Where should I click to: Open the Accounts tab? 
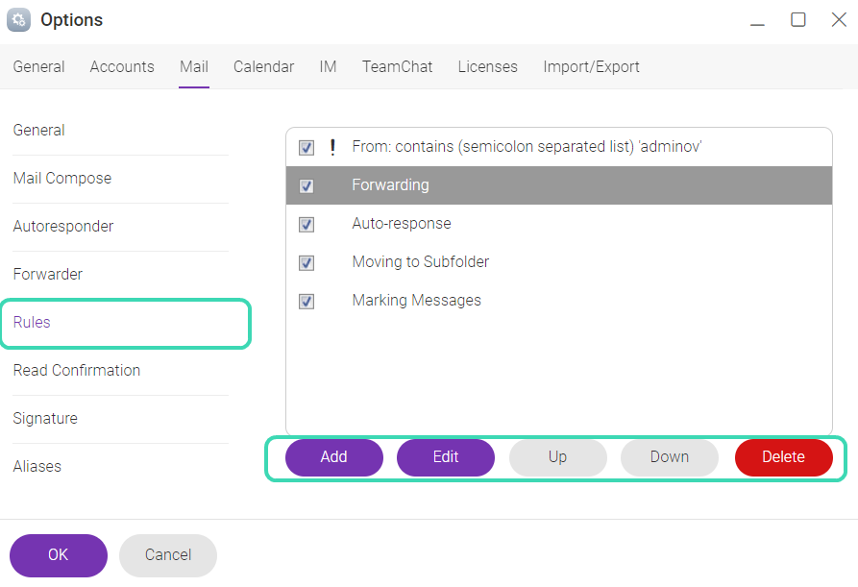[122, 66]
